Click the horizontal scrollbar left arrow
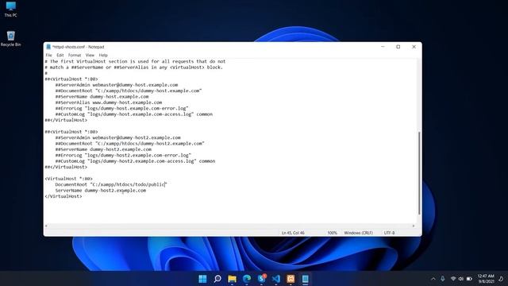This screenshot has height=286, width=508. [46, 226]
